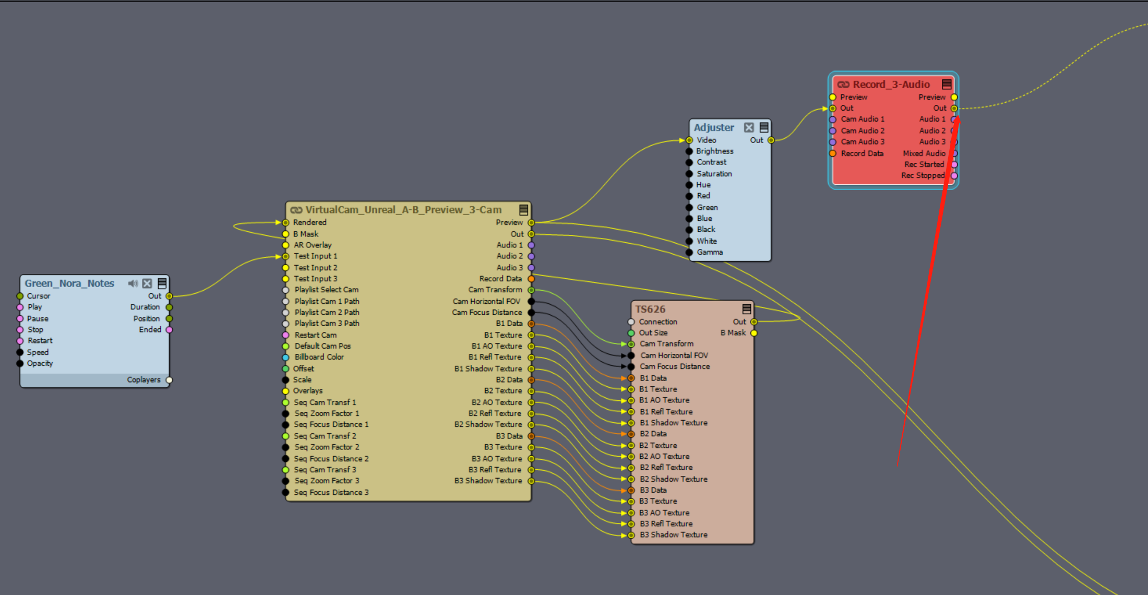Select the TS626 node by its title
This screenshot has height=595, width=1148.
650,309
